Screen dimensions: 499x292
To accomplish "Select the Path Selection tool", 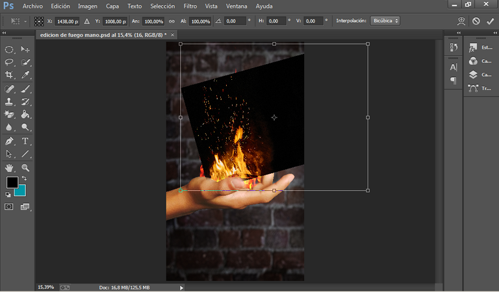I will click(x=9, y=154).
